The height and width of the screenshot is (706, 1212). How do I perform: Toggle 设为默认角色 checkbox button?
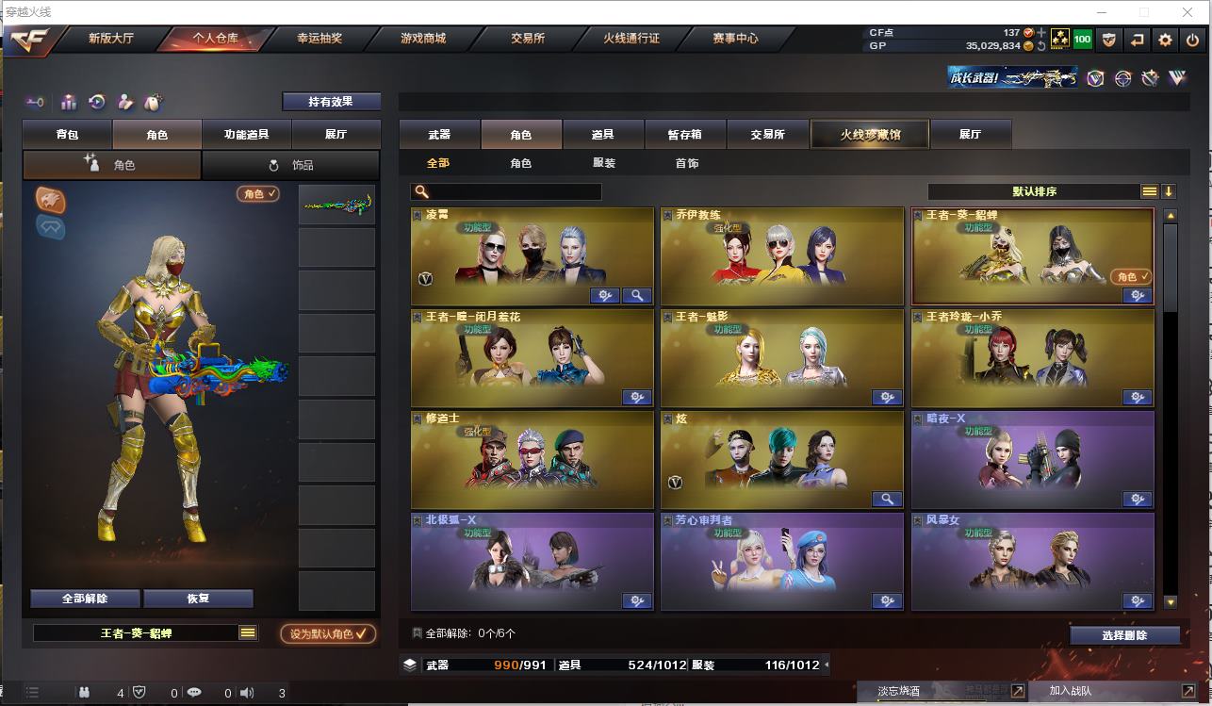point(328,633)
